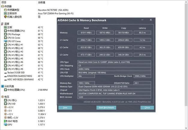Click the Memory Read 61011 MB/s field
This screenshot has height=130, width=188.
(x=86, y=33)
